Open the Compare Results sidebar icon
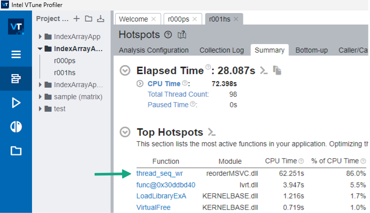 pos(16,127)
